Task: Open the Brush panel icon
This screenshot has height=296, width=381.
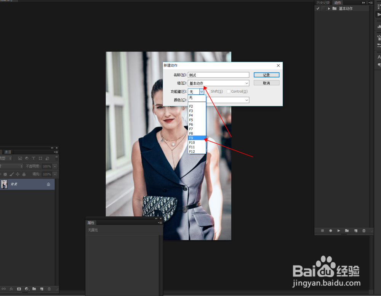Action: click(x=379, y=37)
